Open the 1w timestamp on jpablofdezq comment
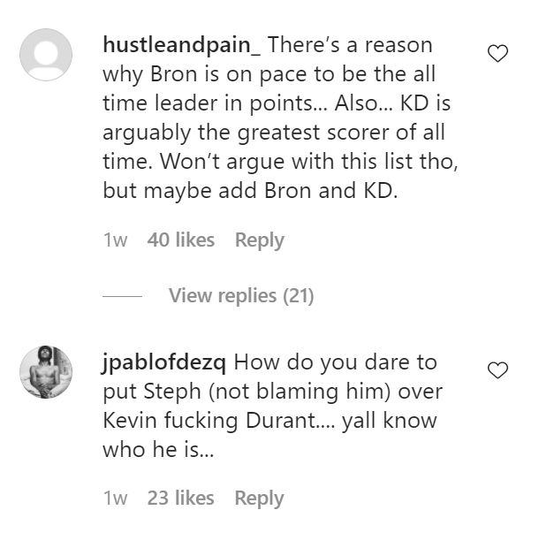 coord(115,499)
